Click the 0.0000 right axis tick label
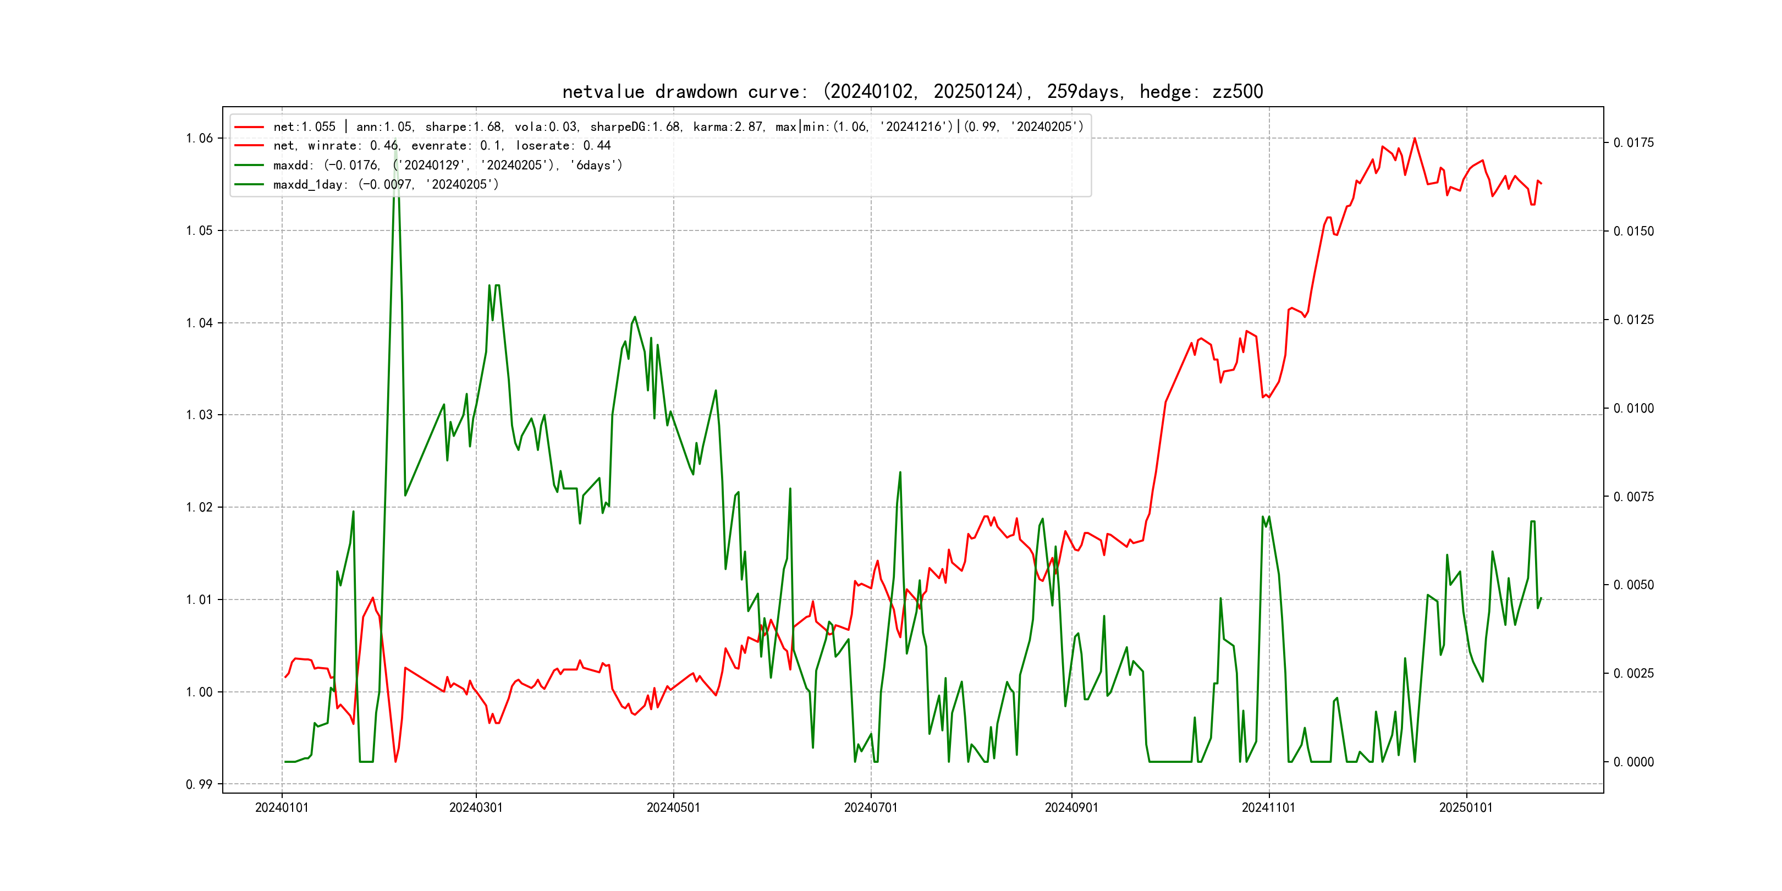Image resolution: width=1782 pixels, height=891 pixels. click(x=1634, y=762)
